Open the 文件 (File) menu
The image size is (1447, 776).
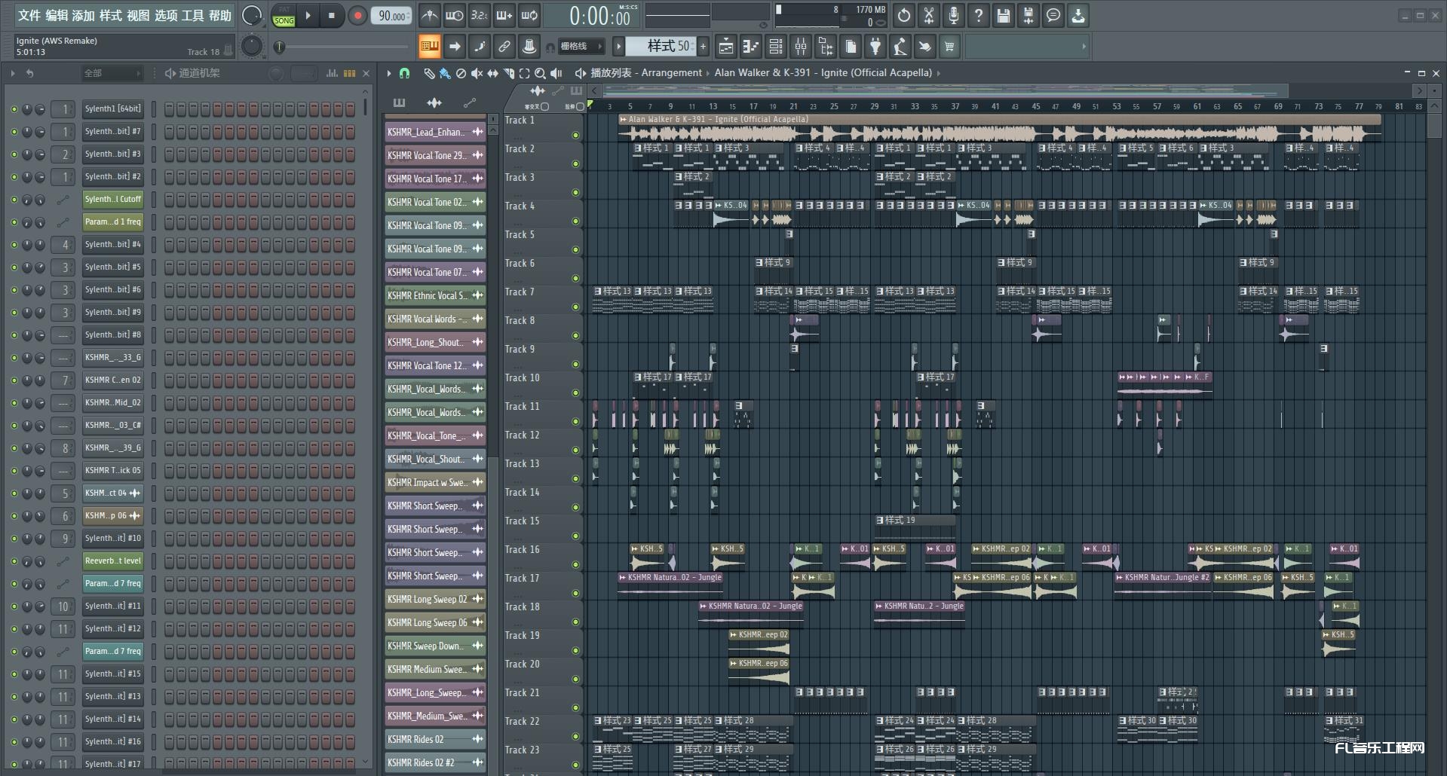tap(29, 15)
